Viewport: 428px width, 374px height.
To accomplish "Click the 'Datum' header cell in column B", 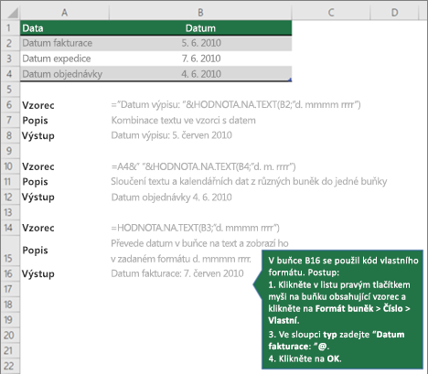I will [x=200, y=28].
